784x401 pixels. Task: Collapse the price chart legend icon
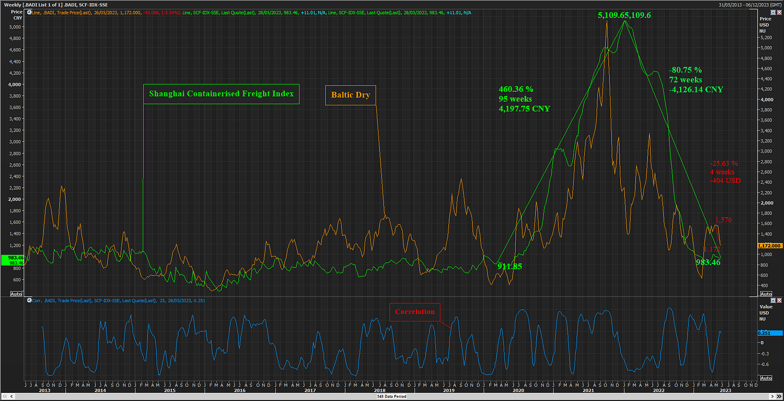click(x=29, y=11)
